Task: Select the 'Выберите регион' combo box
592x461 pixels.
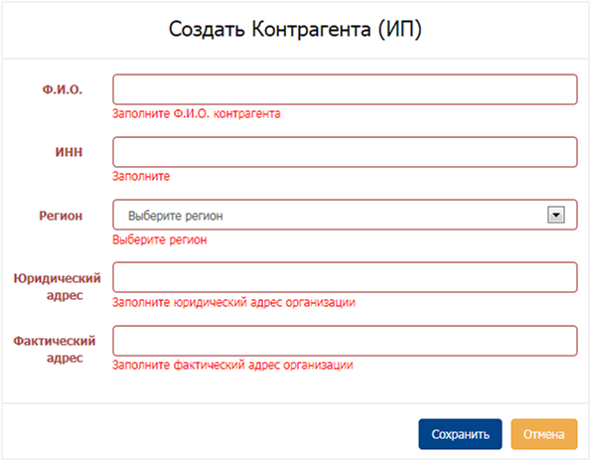Action: click(x=345, y=215)
